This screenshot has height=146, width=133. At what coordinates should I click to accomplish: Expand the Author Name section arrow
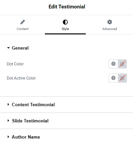point(8,137)
